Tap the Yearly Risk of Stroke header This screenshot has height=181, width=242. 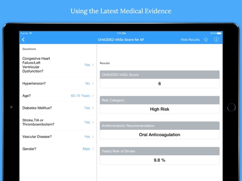(160, 151)
